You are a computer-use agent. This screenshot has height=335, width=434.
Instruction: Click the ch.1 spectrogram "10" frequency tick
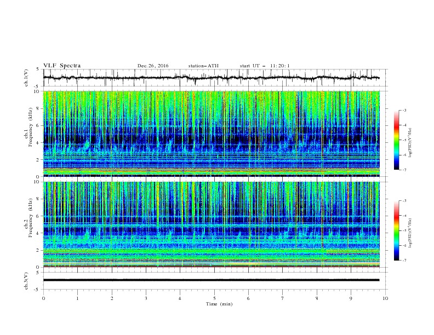click(x=37, y=91)
